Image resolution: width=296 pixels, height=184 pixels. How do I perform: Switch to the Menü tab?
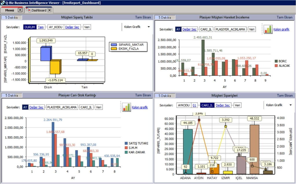point(10,10)
